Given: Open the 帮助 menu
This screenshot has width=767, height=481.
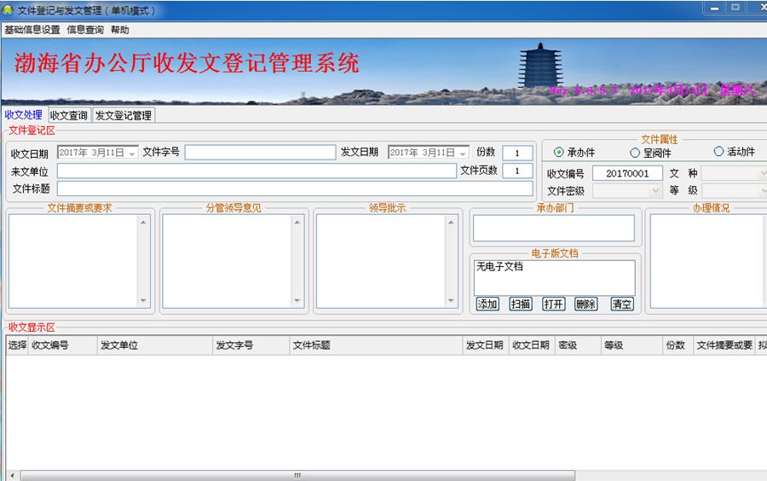Looking at the screenshot, I should 120,30.
